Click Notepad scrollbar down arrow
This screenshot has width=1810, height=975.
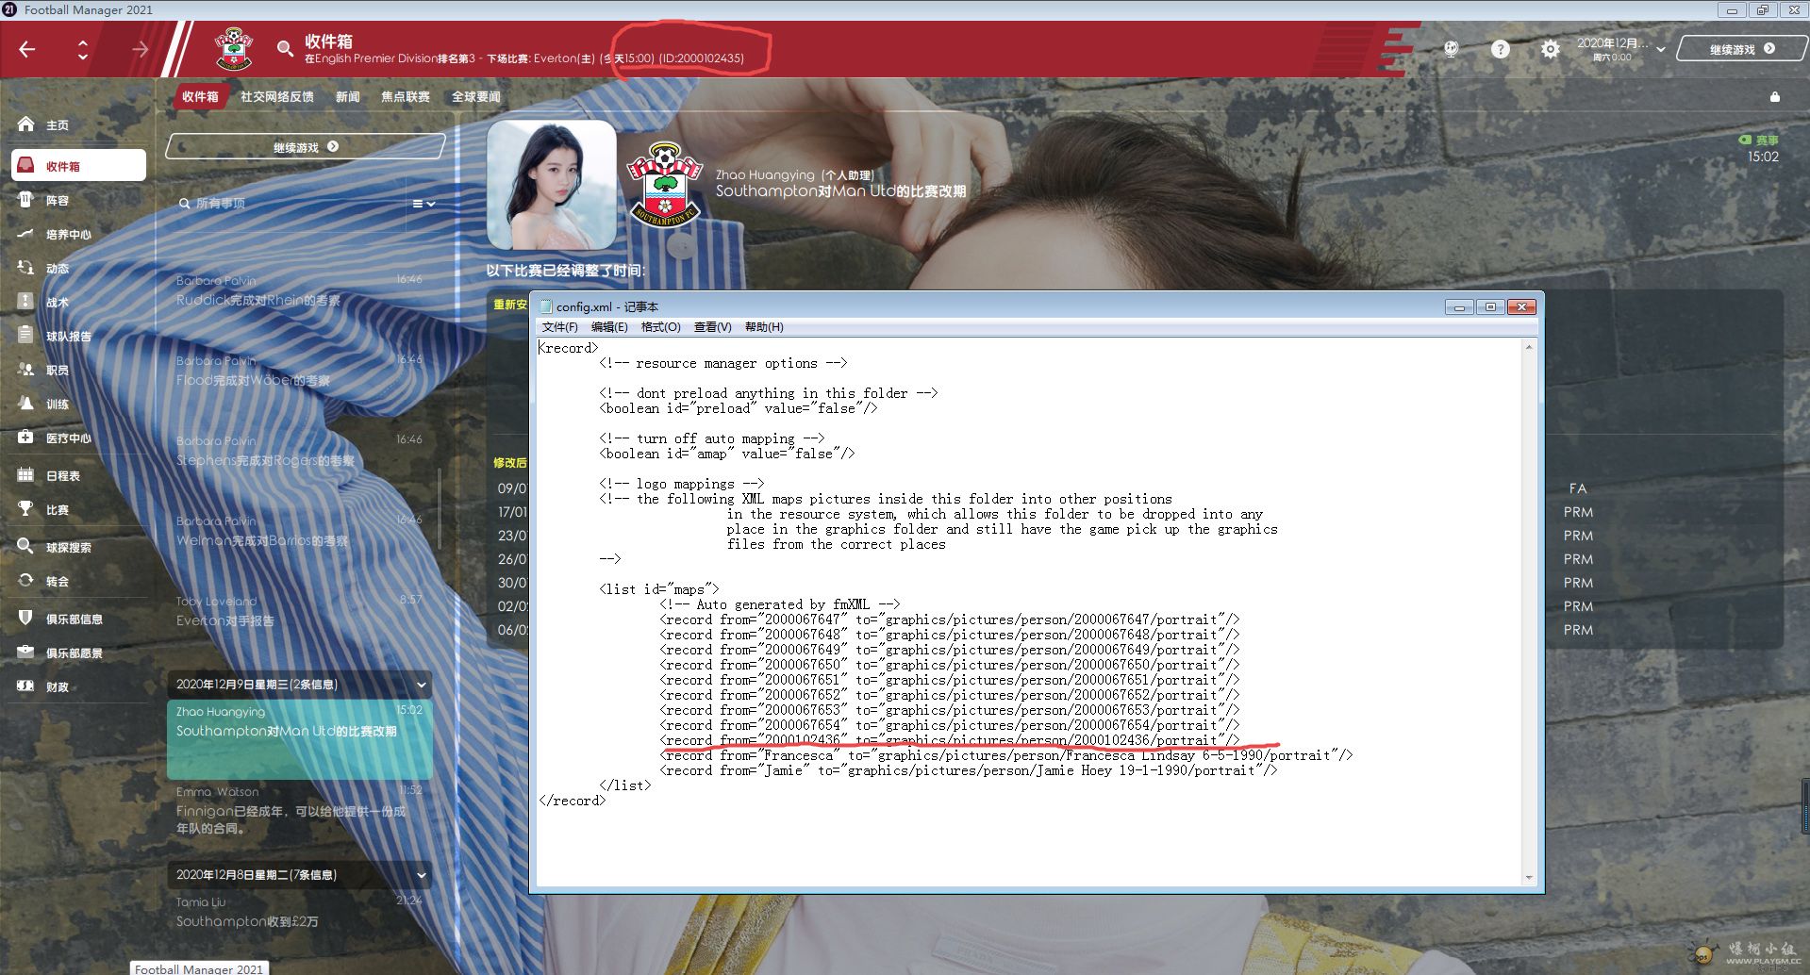[x=1529, y=878]
